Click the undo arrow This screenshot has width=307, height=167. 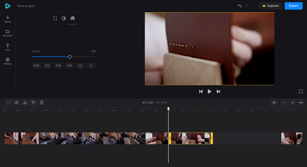pyautogui.click(x=239, y=6)
